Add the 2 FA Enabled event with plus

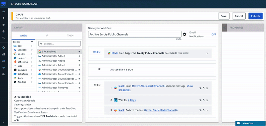click(x=79, y=52)
